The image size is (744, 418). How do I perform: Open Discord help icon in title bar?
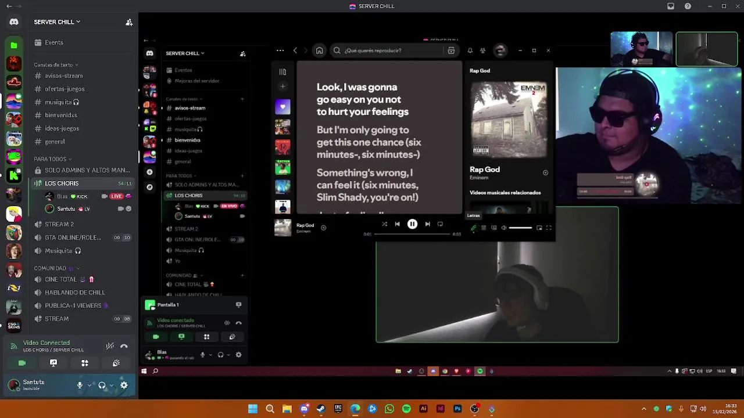point(688,6)
